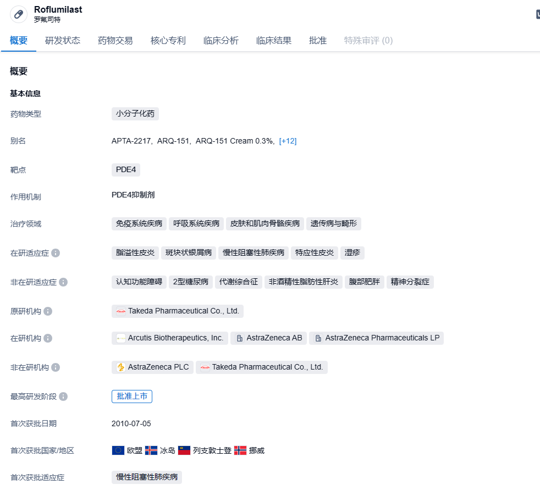
Task: Select the 药物交易 tab
Action: click(115, 41)
